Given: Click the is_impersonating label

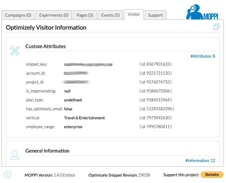Looking at the screenshot, I should click(41, 91).
